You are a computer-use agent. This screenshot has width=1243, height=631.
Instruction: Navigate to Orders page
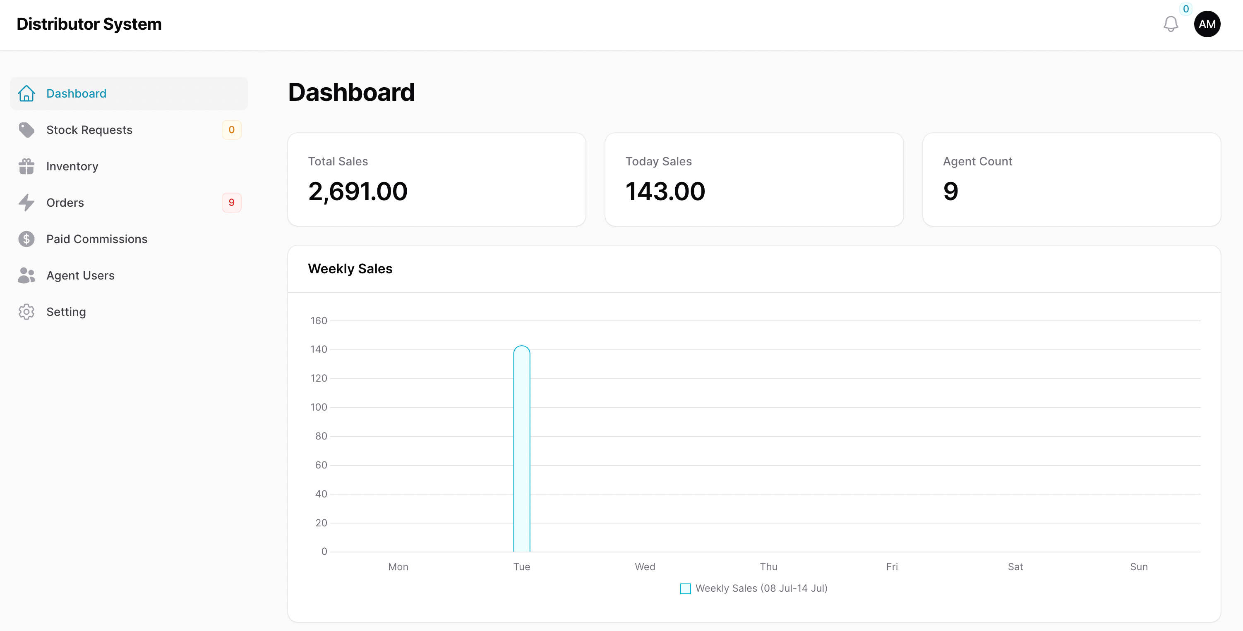[129, 203]
